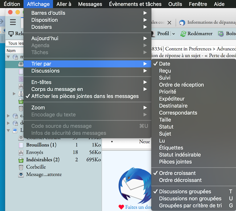Expand the Barres d'outils submenu

[x=87, y=13]
